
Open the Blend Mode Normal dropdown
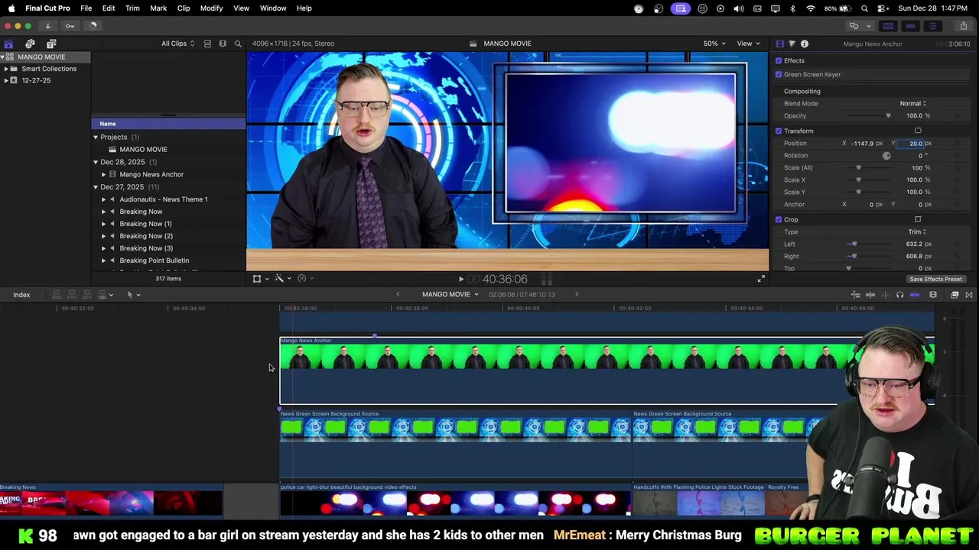[x=913, y=103]
